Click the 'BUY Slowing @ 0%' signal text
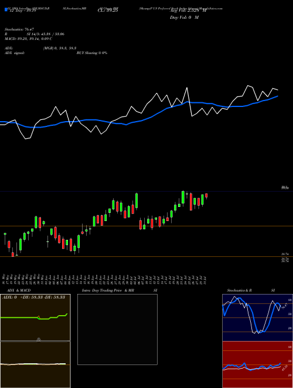This screenshot has width=293, height=388. point(92,53)
